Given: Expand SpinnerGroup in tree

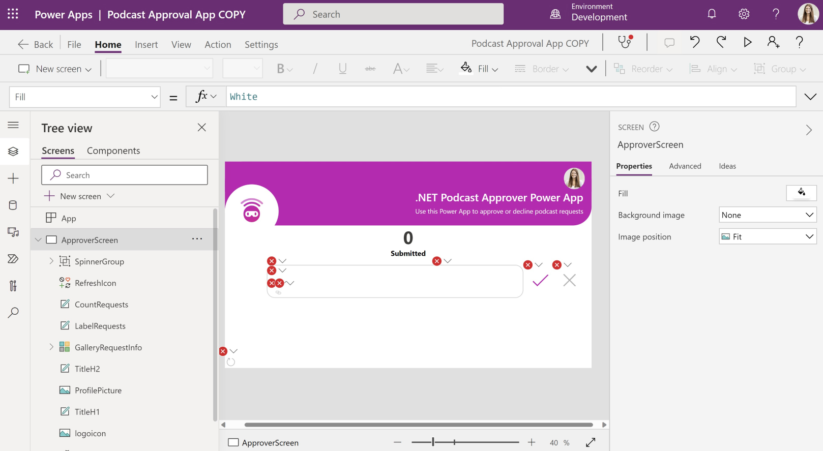Looking at the screenshot, I should click(x=51, y=261).
